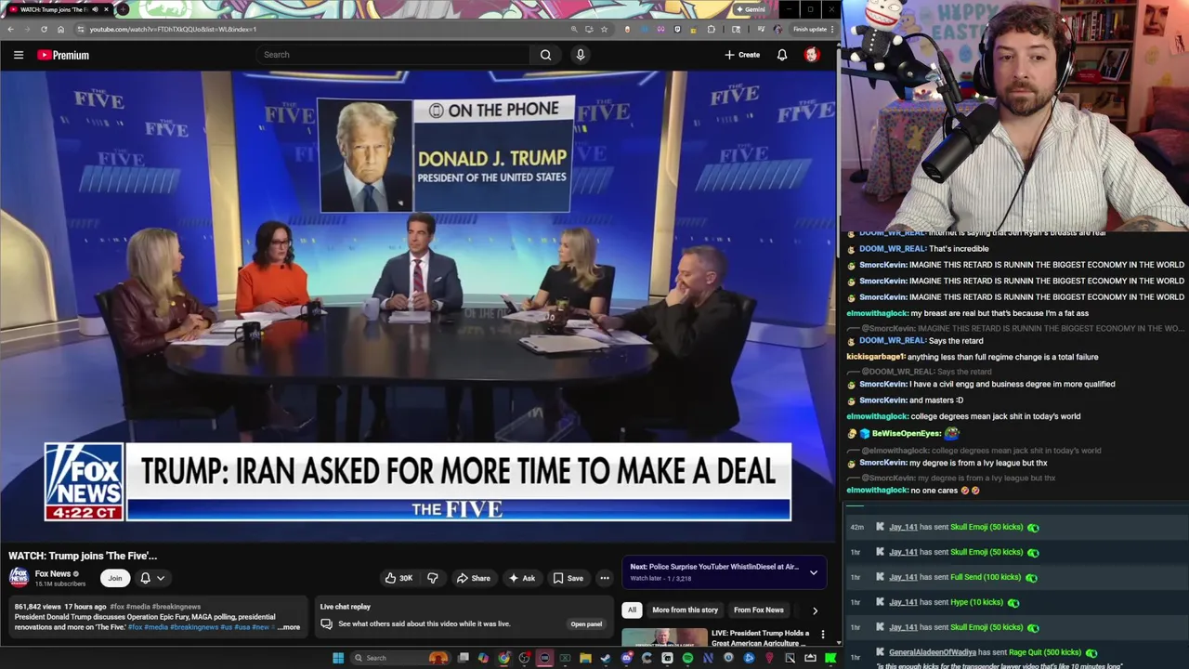Focus the YouTube search input field
This screenshot has width=1189, height=669.
pyautogui.click(x=395, y=55)
